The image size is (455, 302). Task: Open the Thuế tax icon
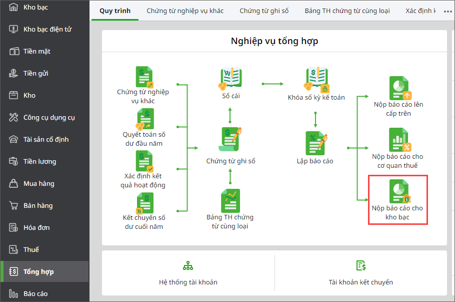tap(13, 249)
